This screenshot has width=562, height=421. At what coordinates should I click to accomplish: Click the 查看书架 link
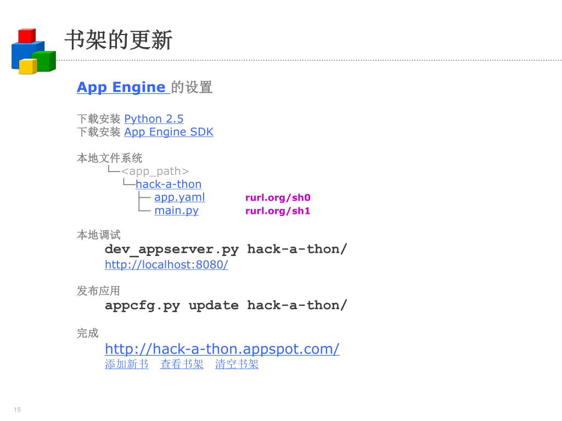[182, 364]
